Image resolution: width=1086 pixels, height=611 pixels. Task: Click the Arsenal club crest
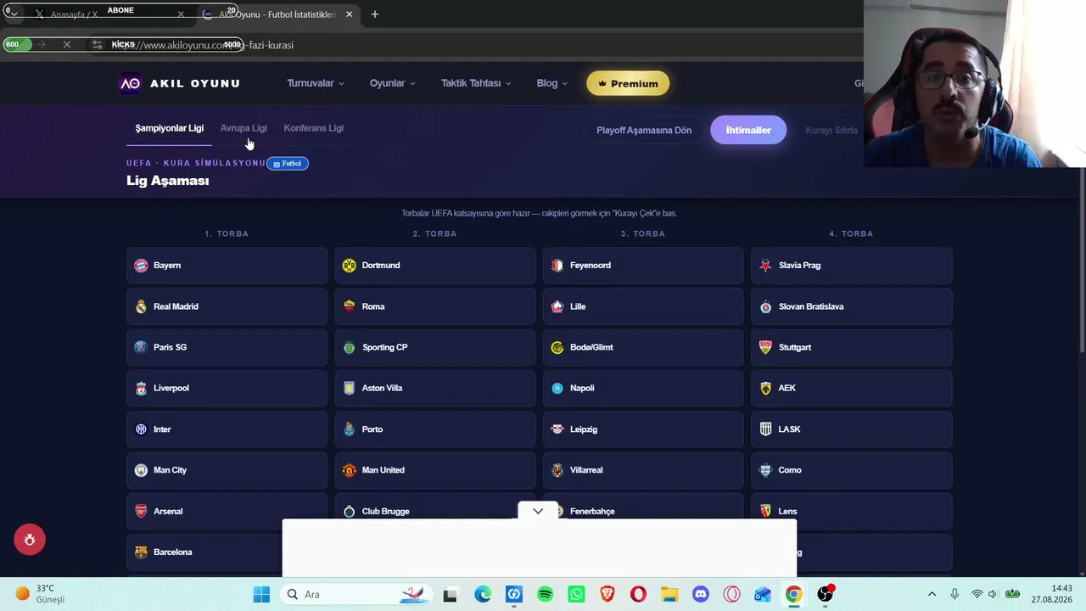coord(141,511)
